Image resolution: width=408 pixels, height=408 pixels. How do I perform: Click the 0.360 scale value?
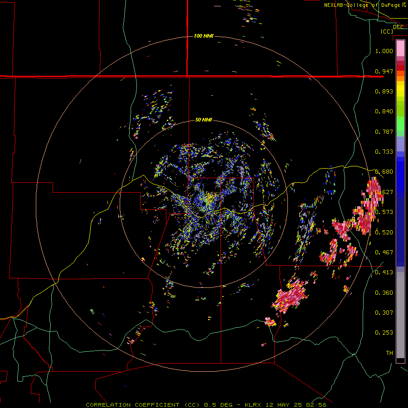[x=384, y=292]
